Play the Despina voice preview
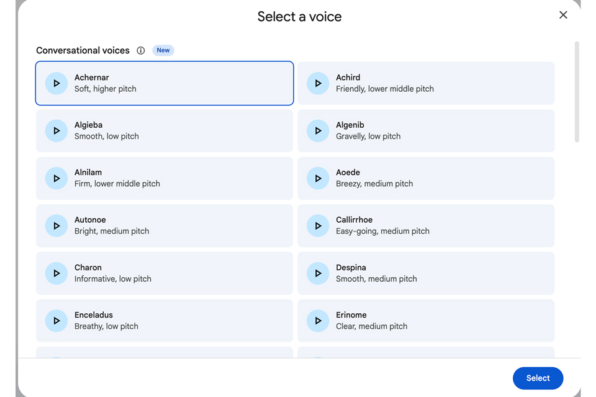This screenshot has height=397, width=596. point(318,274)
